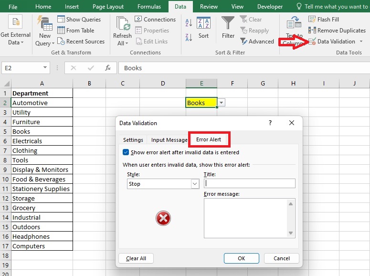370x276 pixels.
Task: Click Remove Duplicates
Action: pos(337,31)
